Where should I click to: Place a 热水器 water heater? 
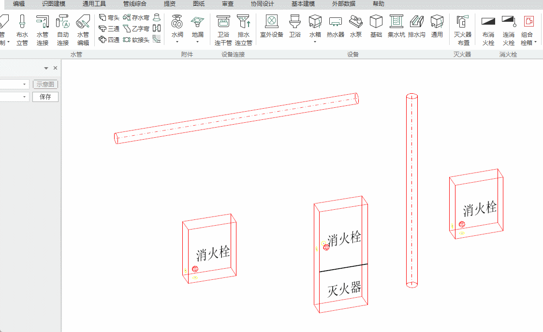pyautogui.click(x=336, y=27)
